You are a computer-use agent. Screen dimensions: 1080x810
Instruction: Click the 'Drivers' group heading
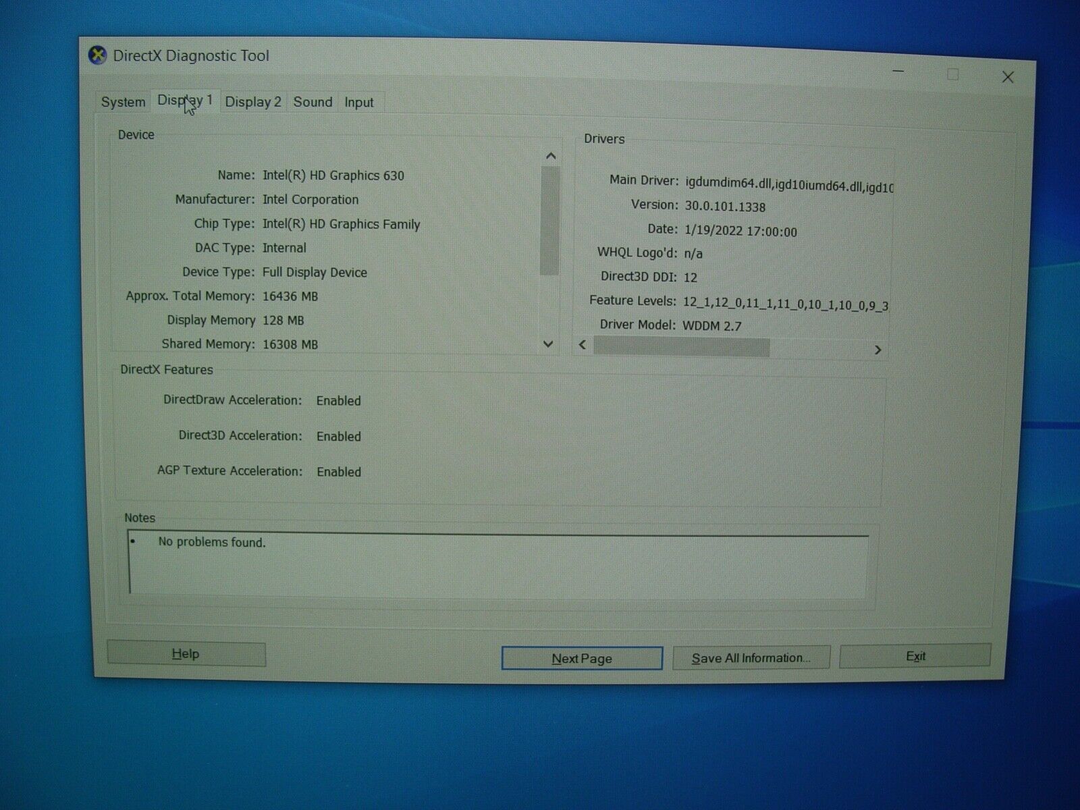click(604, 139)
